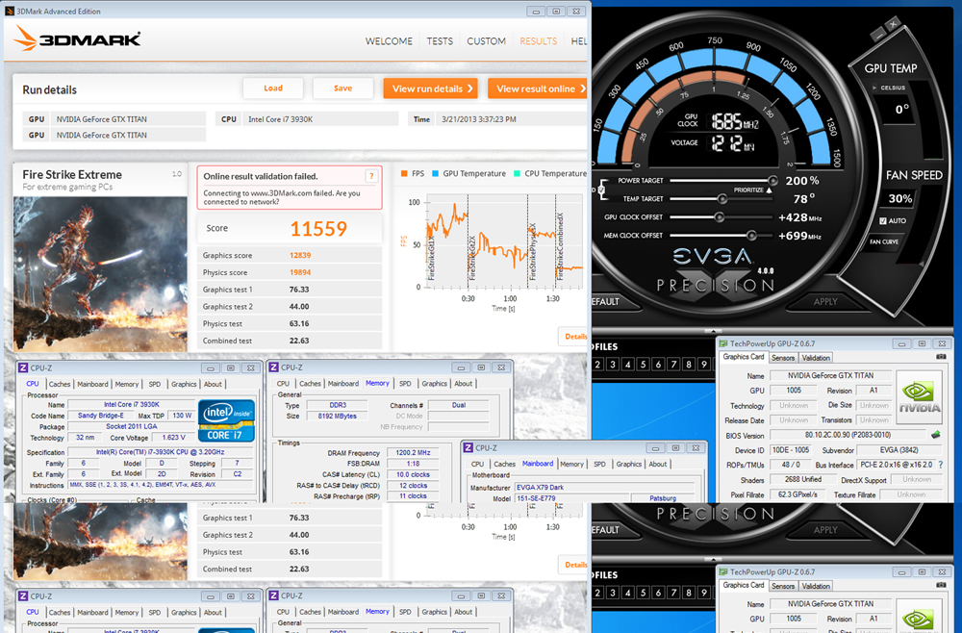Viewport: 962px width, 633px height.
Task: Click the BIOS Version field 80.10.2C.00.90
Action: [x=848, y=436]
